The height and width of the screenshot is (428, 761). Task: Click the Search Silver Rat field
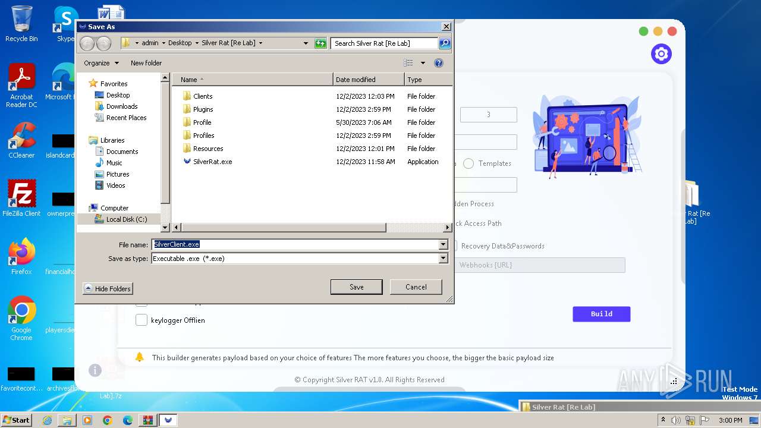point(384,43)
